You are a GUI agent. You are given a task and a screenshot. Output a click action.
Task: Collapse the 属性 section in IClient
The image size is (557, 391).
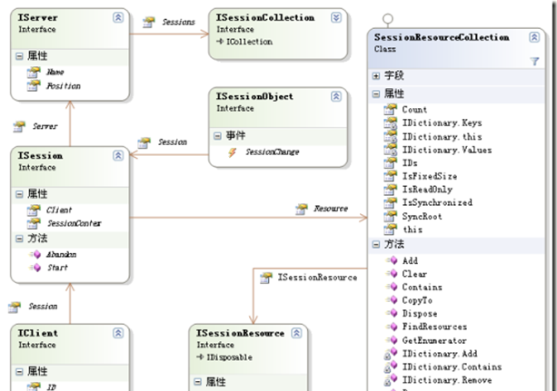(x=19, y=371)
